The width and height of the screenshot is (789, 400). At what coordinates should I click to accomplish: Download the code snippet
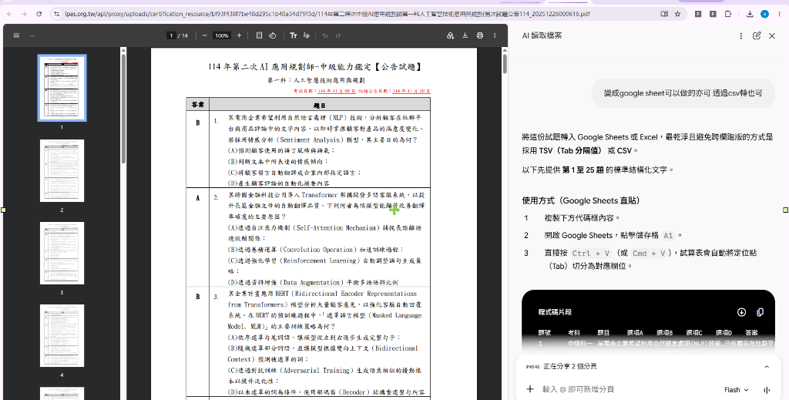(741, 312)
